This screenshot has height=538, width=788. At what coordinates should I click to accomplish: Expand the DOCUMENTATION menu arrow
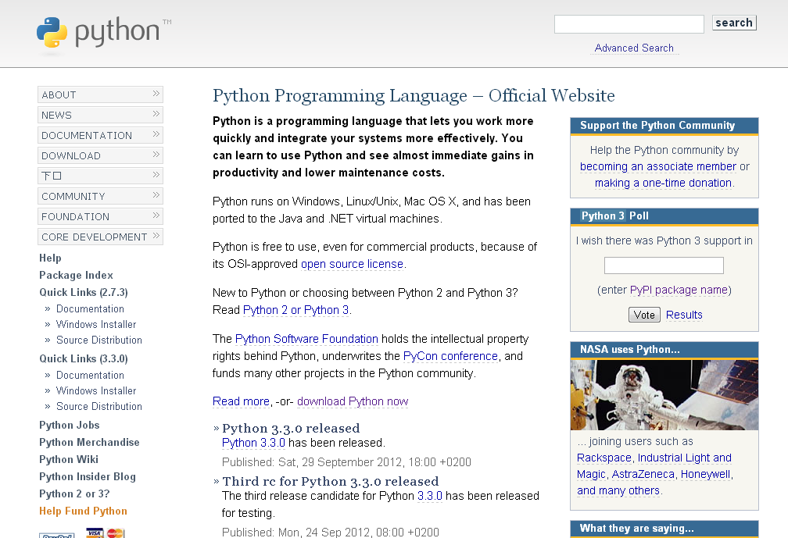(156, 134)
